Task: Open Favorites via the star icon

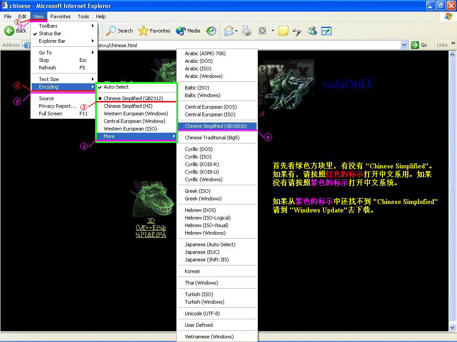Action: (x=143, y=31)
